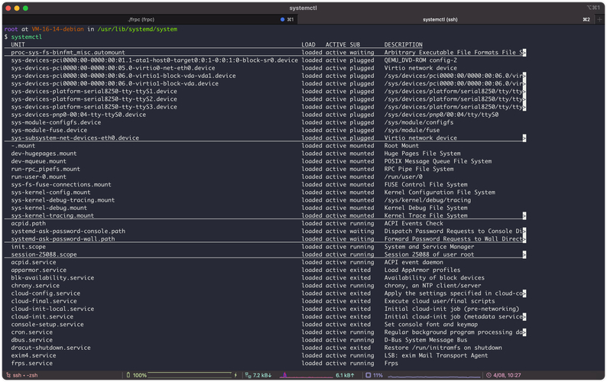
Task: Click the SUB column header
Action: point(355,44)
